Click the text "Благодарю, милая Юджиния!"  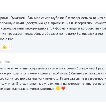point(34,89)
